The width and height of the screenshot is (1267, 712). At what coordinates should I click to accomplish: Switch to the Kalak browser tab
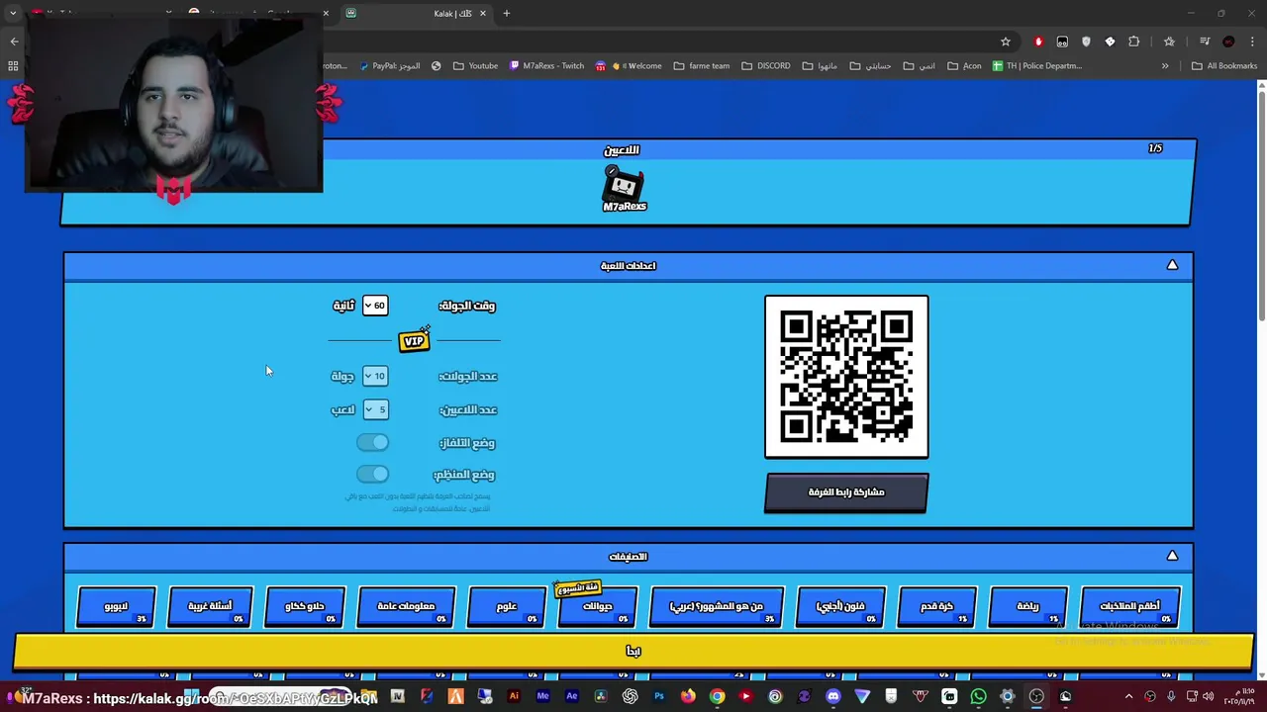click(x=416, y=14)
